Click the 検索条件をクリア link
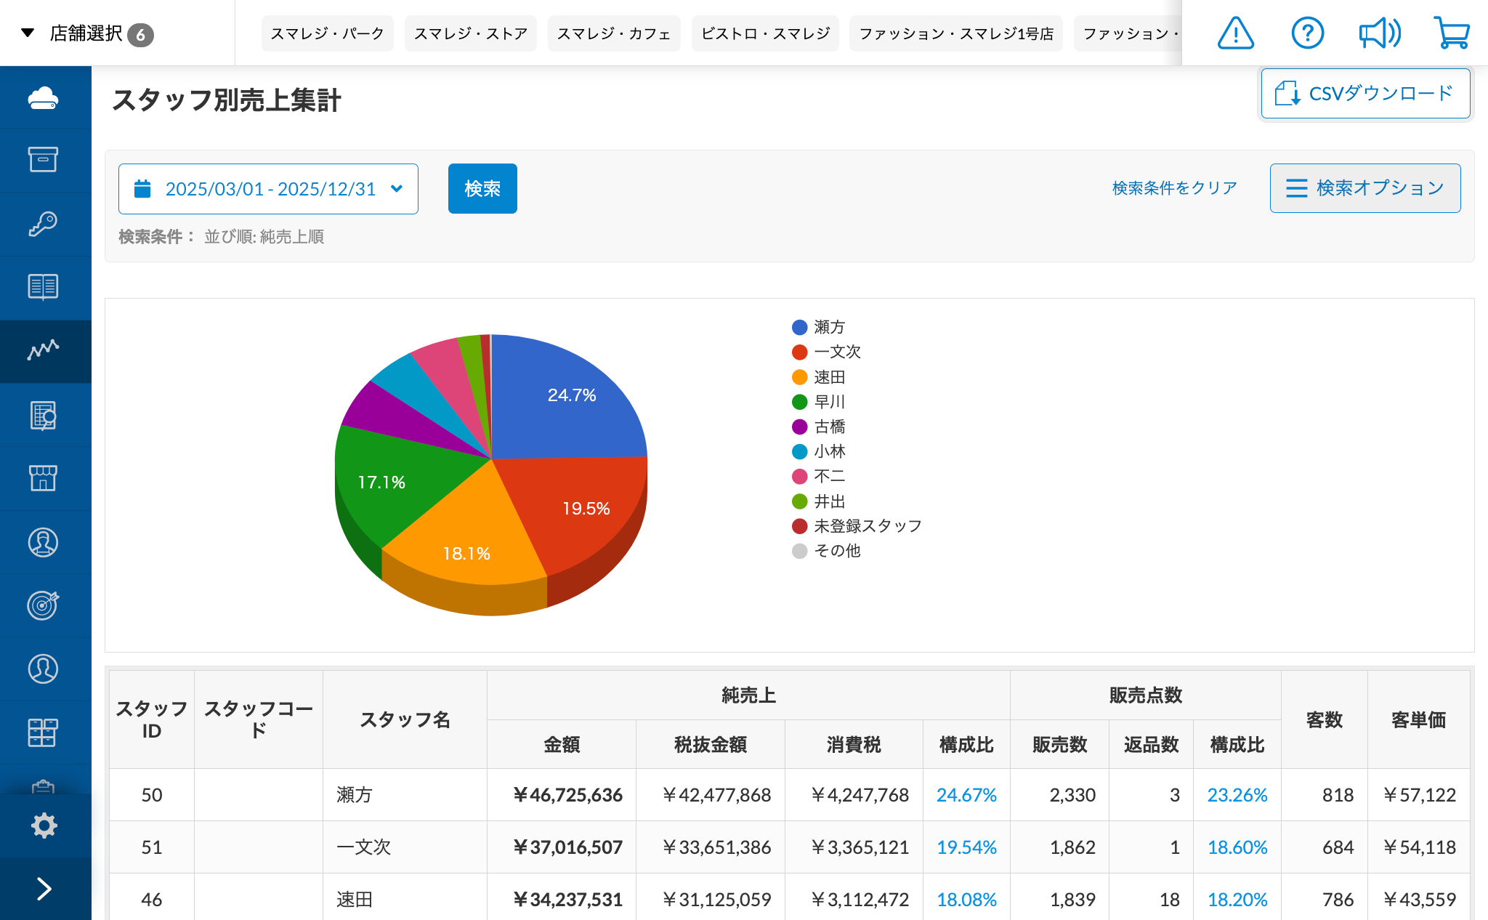Image resolution: width=1488 pixels, height=920 pixels. click(x=1174, y=188)
